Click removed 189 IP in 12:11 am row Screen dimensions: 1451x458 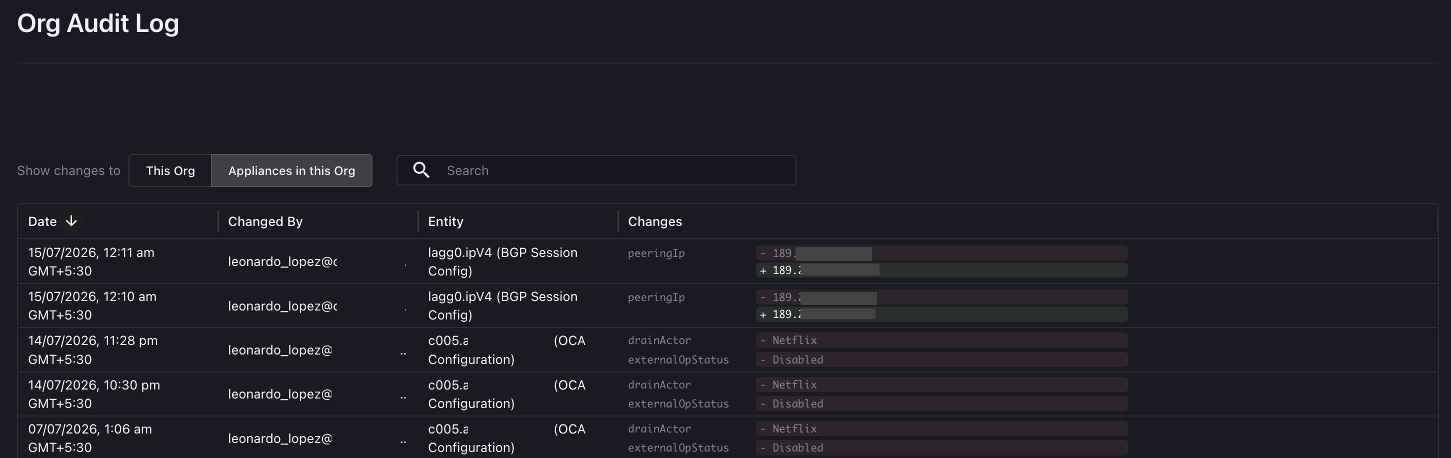tap(942, 253)
